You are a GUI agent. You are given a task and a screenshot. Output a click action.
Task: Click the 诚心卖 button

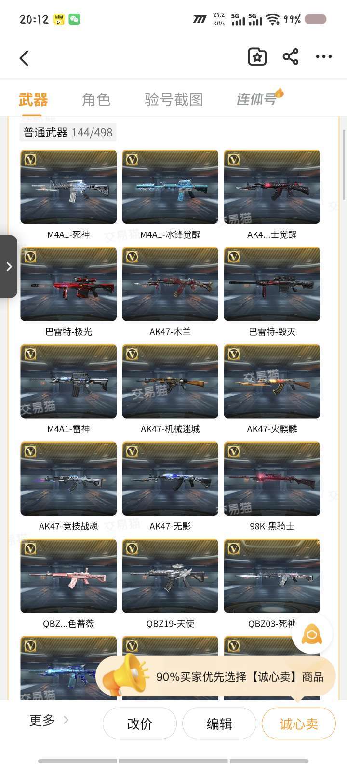coord(299,723)
